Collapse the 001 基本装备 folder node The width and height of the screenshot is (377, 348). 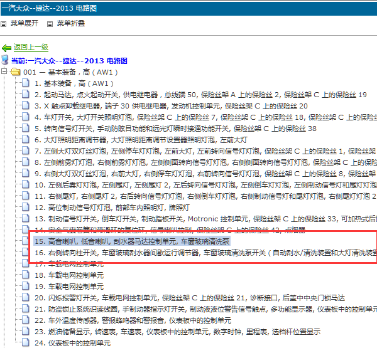4,71
